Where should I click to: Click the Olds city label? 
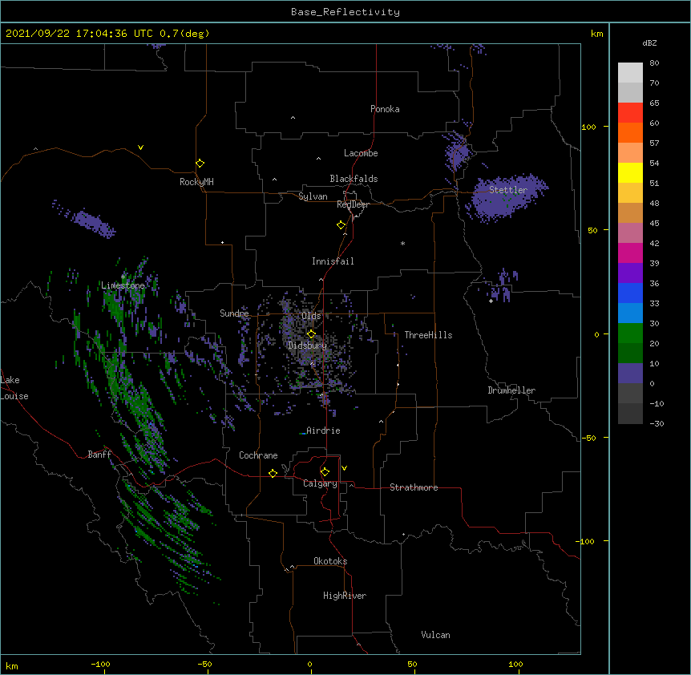click(311, 316)
